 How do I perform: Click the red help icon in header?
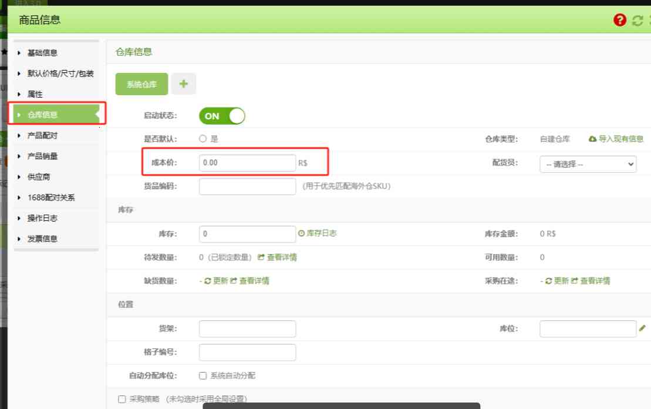[620, 19]
